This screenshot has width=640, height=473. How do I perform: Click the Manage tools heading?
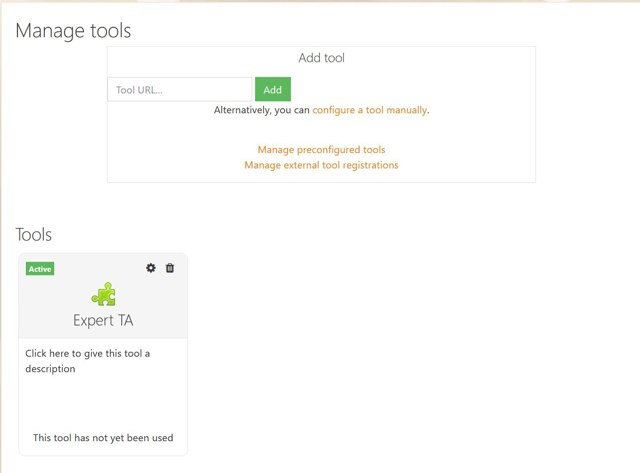click(73, 30)
